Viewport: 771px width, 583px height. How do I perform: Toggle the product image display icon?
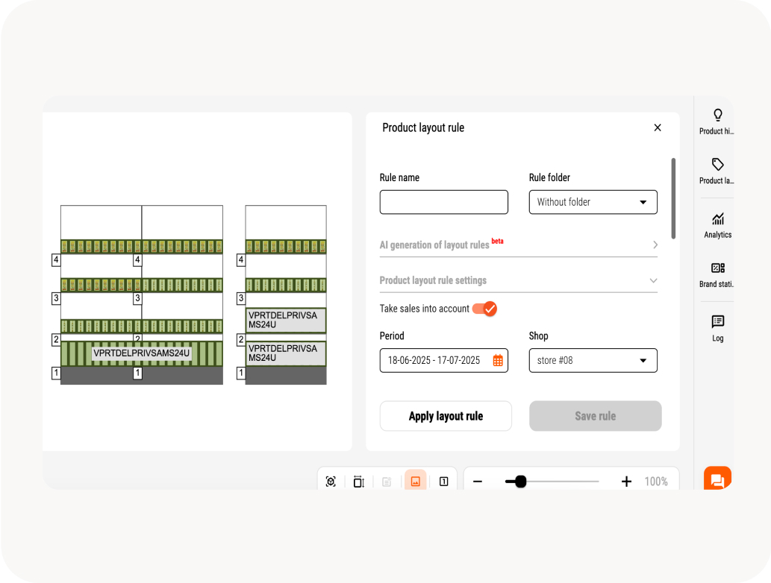[x=415, y=482]
